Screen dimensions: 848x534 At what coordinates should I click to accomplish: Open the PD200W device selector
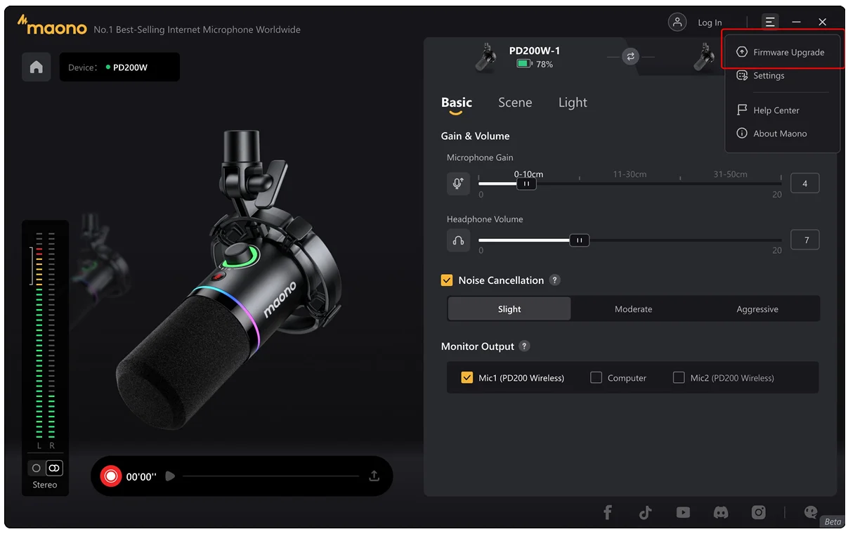click(119, 67)
